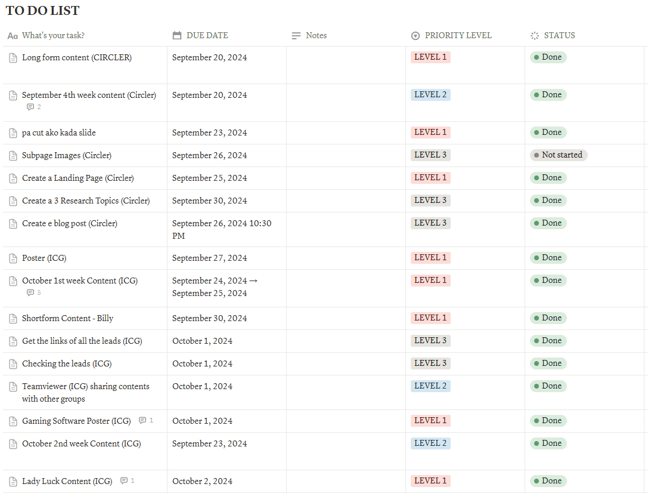The image size is (648, 493).
Task: Click the LEVEL 2 tag of Teamviewer row
Action: [x=430, y=386]
